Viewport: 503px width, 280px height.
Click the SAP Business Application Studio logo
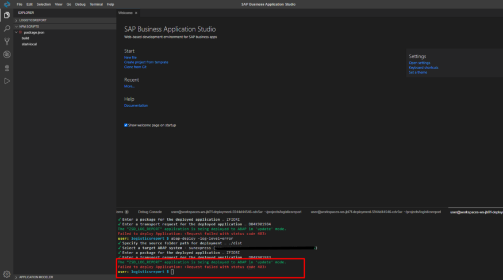tap(7, 4)
